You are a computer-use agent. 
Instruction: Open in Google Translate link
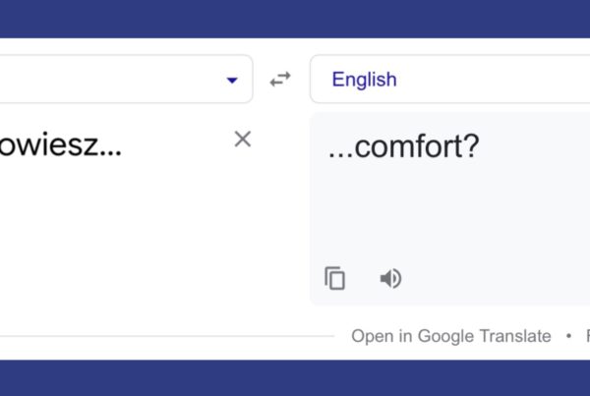click(451, 336)
